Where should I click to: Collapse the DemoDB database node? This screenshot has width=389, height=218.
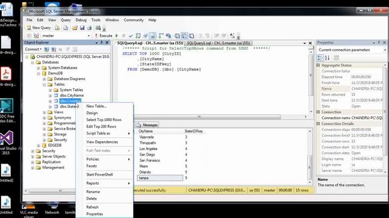tap(38, 73)
